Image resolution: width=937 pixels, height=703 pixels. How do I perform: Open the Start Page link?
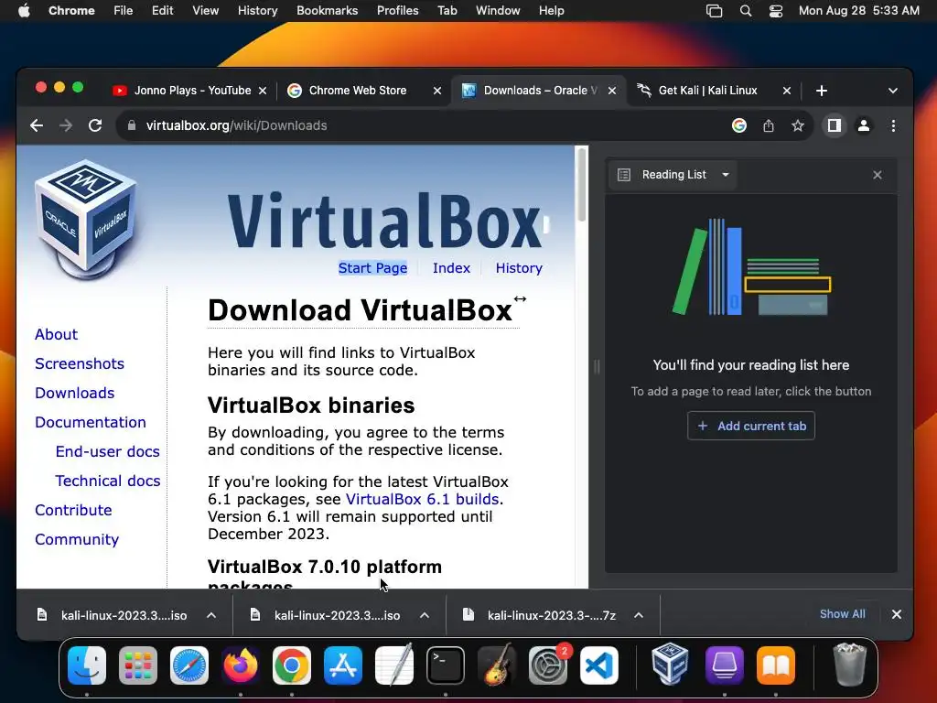click(x=373, y=268)
